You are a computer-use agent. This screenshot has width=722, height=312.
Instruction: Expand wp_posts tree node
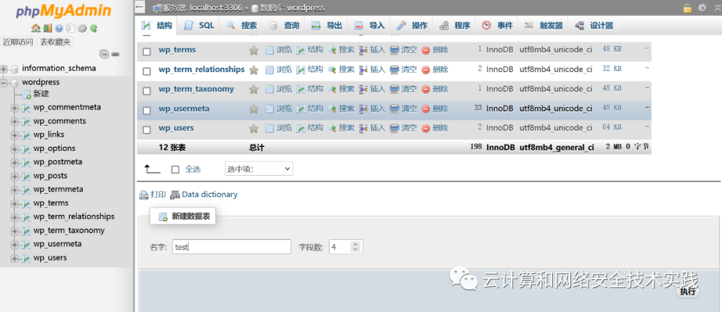[x=15, y=176]
